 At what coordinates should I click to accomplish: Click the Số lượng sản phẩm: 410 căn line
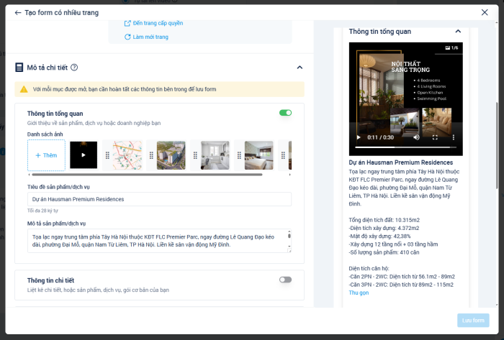click(x=384, y=252)
